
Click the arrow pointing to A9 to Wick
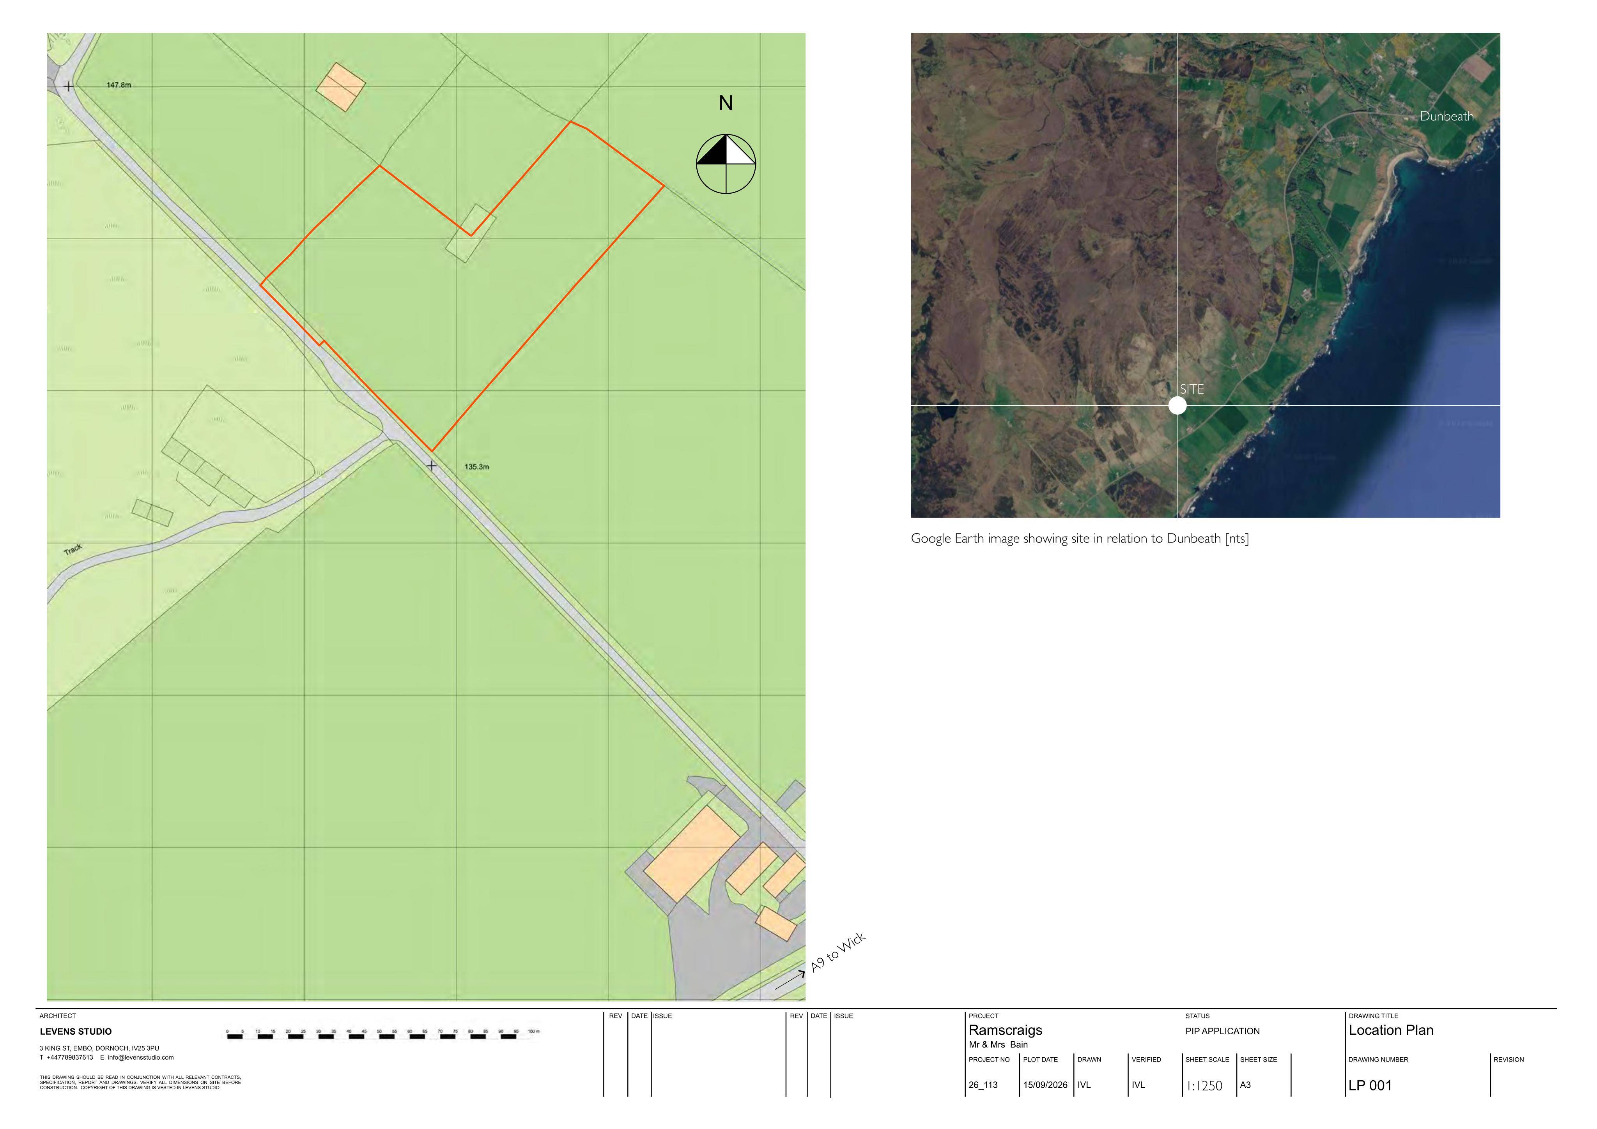(790, 980)
